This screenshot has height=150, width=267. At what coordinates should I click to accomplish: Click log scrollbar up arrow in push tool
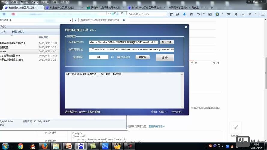coord(182,74)
